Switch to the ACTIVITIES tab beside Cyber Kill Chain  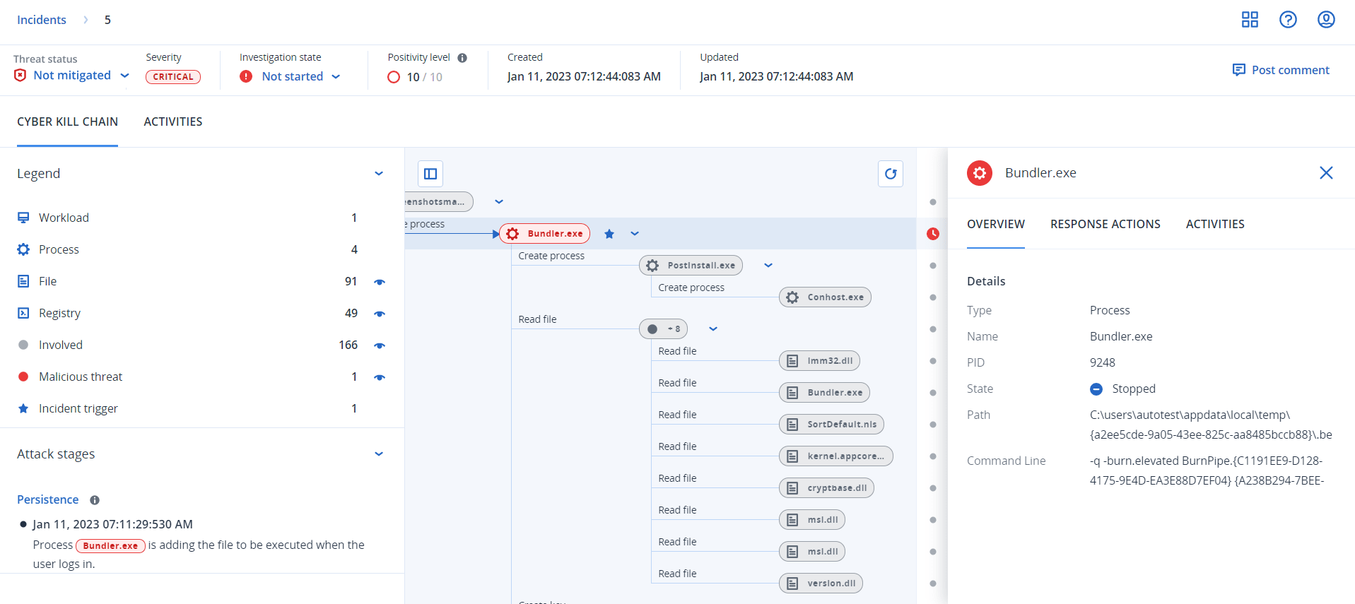[x=173, y=122]
